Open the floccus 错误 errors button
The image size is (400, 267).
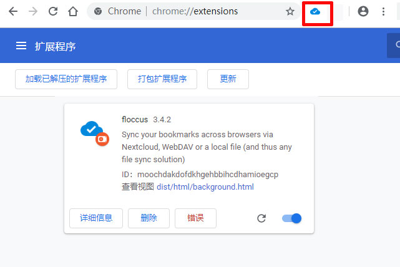coord(195,218)
